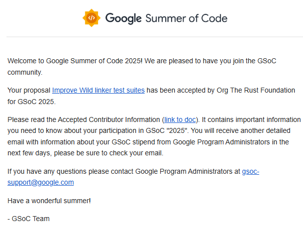
Task: Click the 'Have a wonderful summer!' line
Action: point(49,201)
